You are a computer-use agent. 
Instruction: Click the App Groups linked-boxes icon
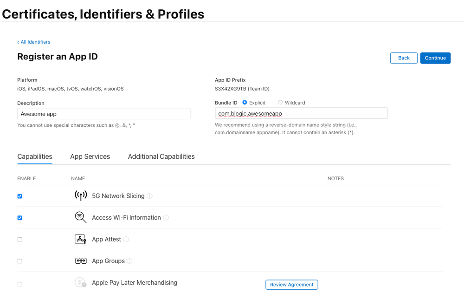(80, 260)
